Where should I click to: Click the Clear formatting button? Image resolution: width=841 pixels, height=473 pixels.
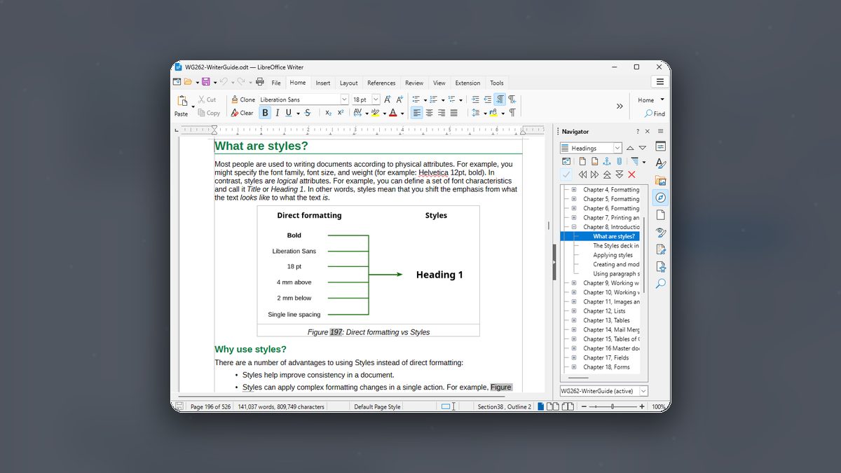(242, 113)
